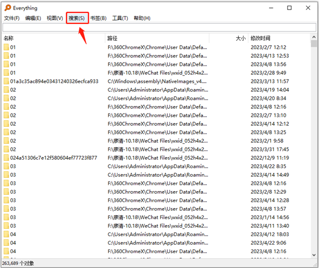This screenshot has width=319, height=268.
Task: Click folder icon of 03 dated 2023/4/22 8:35
Action: [x=6, y=166]
